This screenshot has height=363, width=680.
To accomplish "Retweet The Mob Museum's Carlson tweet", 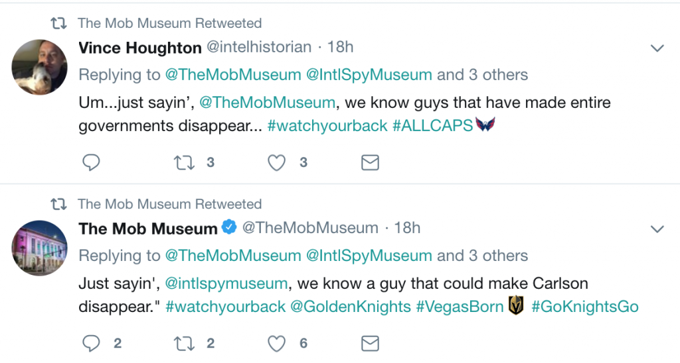I will 184,344.
